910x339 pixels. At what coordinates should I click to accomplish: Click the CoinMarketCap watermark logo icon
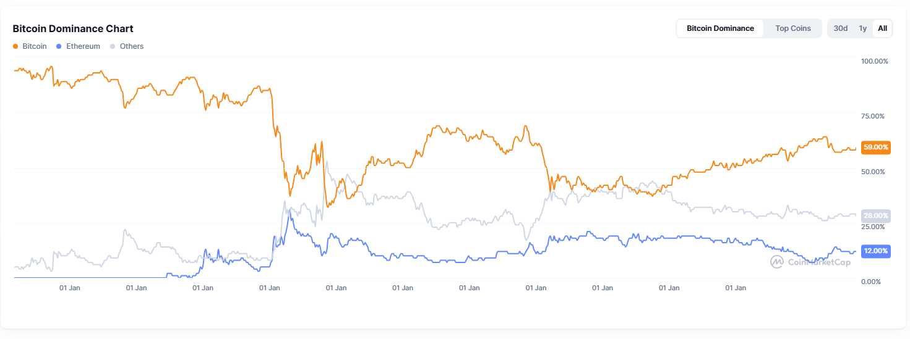(776, 262)
